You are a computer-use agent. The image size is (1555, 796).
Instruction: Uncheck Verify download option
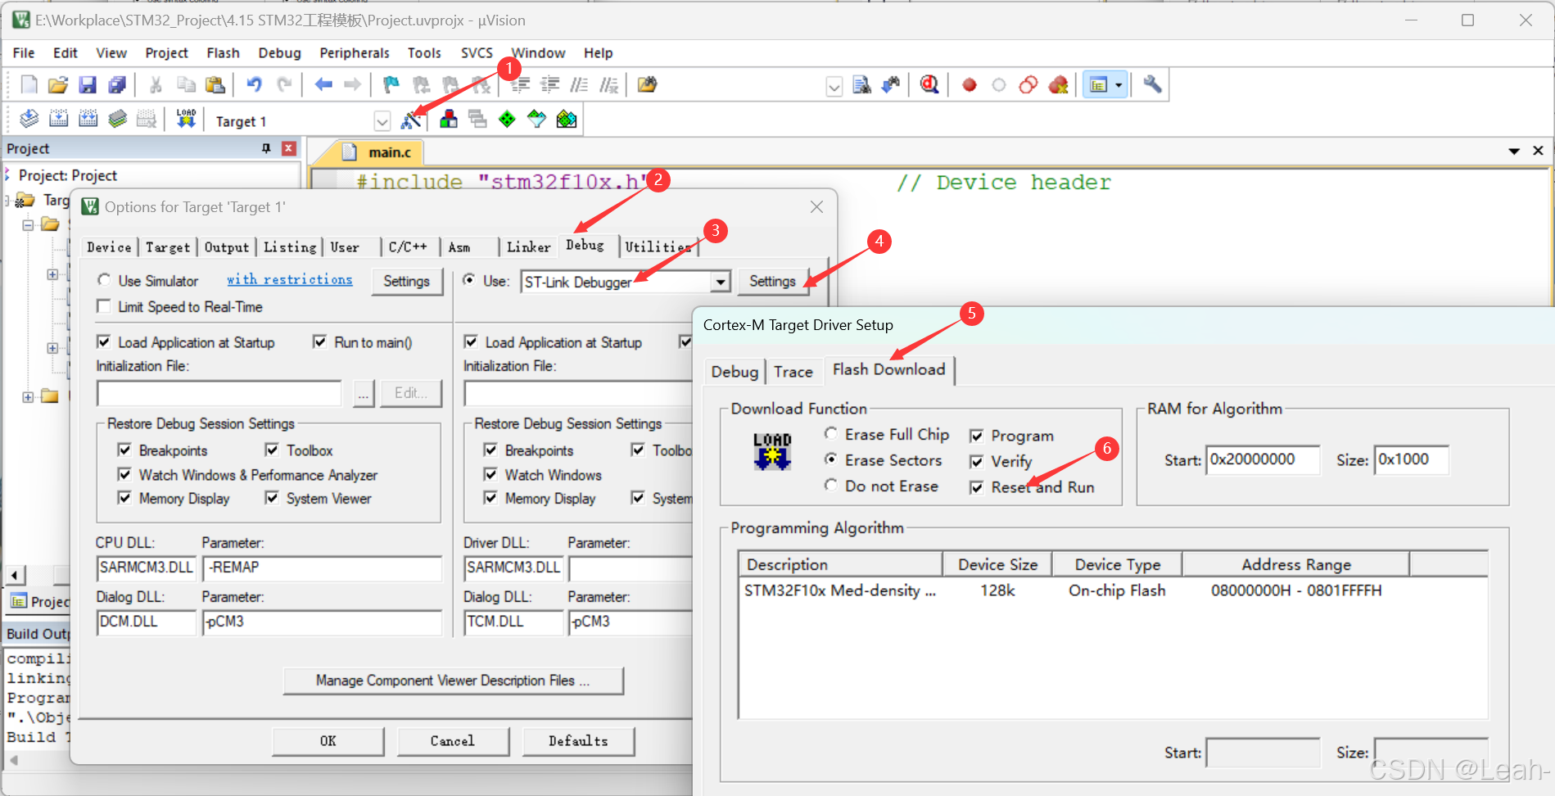[976, 462]
